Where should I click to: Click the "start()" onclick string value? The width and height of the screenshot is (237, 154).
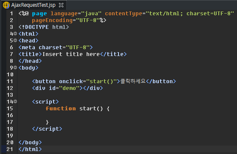(x=102, y=81)
